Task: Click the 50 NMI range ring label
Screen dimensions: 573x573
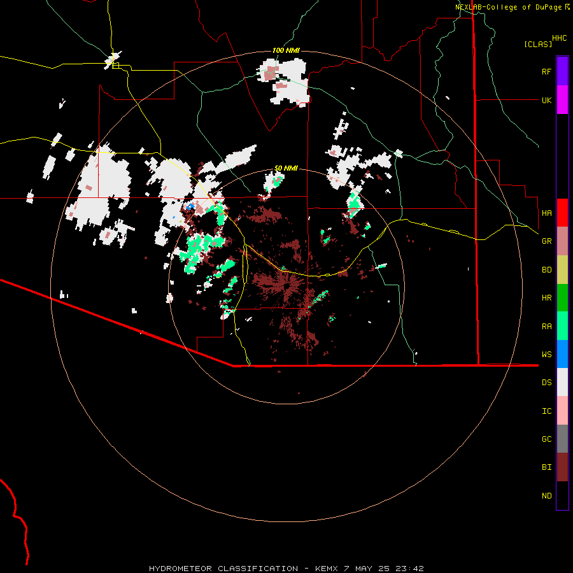Action: coord(286,168)
